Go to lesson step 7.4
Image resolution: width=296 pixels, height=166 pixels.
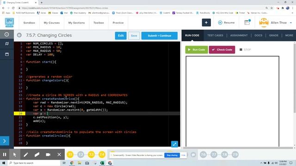click(102, 154)
